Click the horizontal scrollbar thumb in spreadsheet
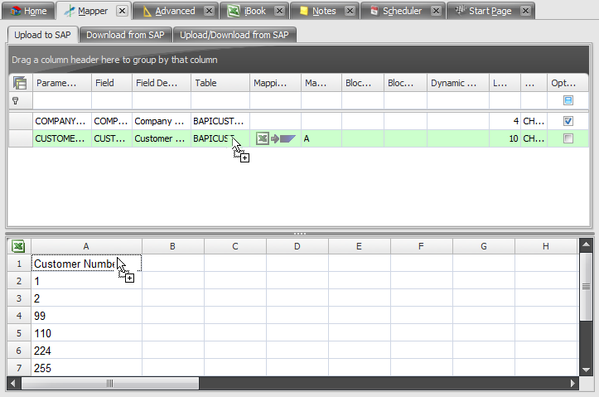The width and height of the screenshot is (599, 397). tap(111, 385)
